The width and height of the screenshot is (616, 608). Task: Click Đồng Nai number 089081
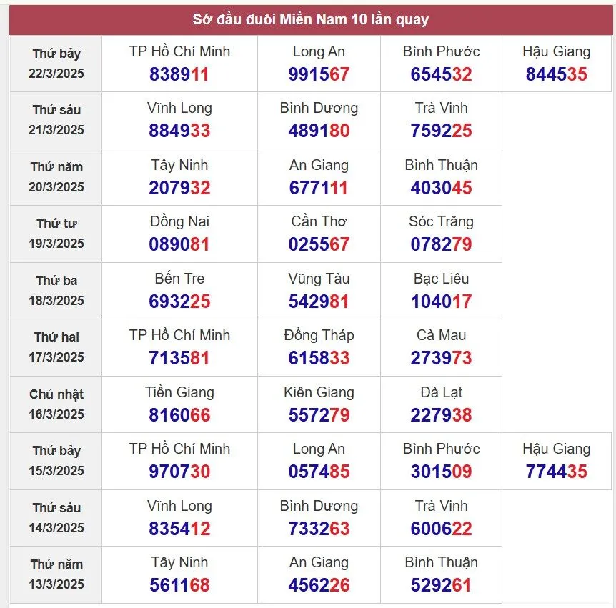[179, 244]
